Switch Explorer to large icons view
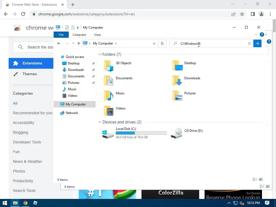Image resolution: width=276 pixels, height=207 pixels. point(261,179)
